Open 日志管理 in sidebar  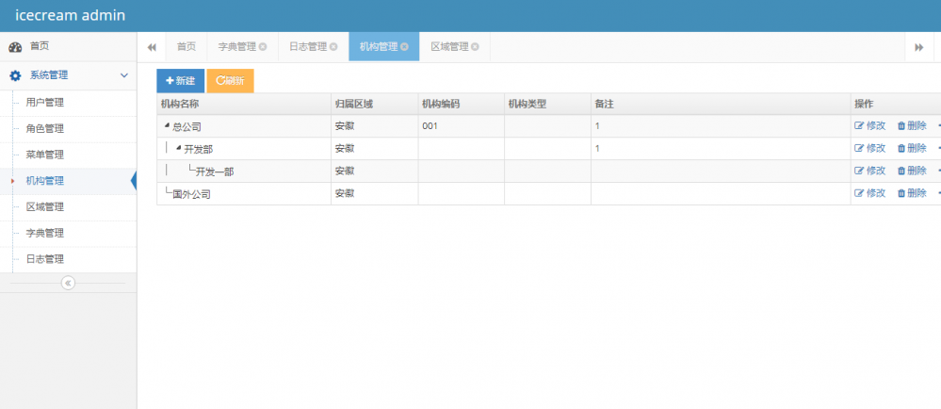45,259
